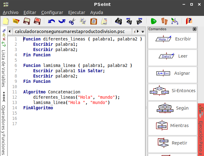Insert the Mientras loop command
Image resolution: width=204 pixels, height=156 pixels.
[x=172, y=126]
